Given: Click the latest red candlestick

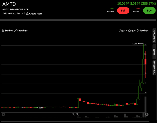Looking at the screenshot, I should [145, 62].
